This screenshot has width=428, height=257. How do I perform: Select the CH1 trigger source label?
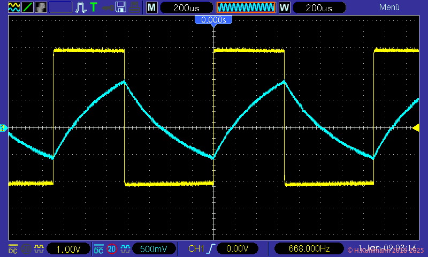[x=197, y=249]
